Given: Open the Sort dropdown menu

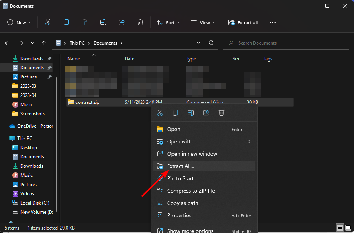Looking at the screenshot, I should (x=168, y=23).
